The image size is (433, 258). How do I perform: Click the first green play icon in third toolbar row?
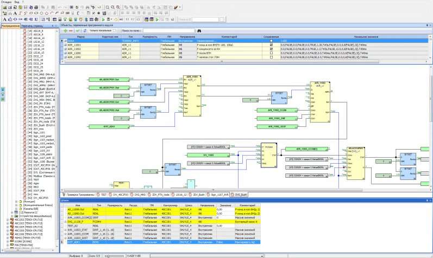click(x=103, y=20)
